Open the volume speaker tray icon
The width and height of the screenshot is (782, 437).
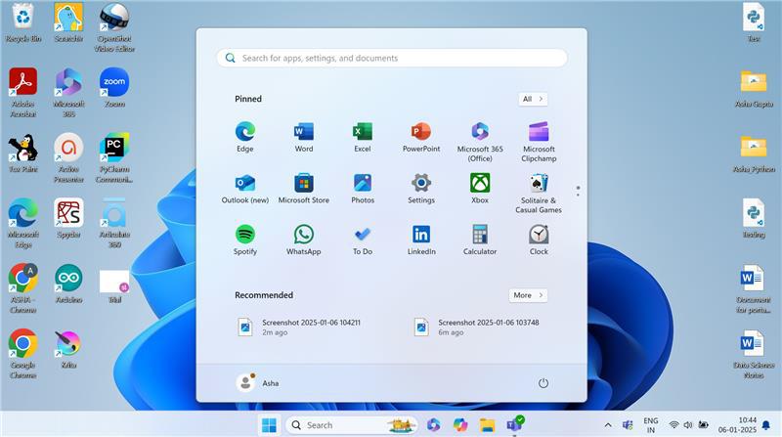(688, 425)
